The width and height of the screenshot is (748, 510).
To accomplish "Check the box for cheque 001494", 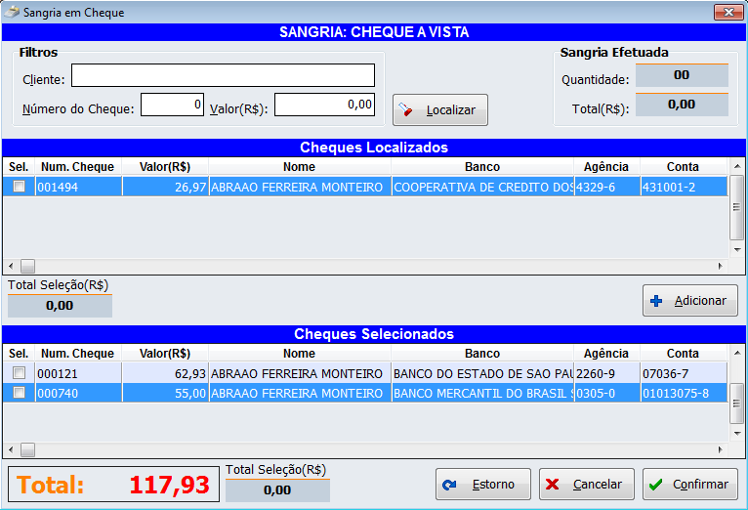I will coord(19,187).
